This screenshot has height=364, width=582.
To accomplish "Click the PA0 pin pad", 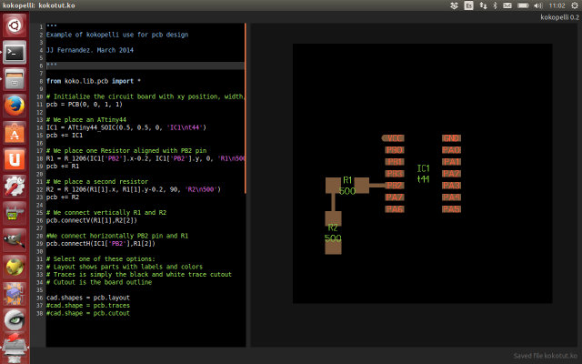I will point(451,150).
